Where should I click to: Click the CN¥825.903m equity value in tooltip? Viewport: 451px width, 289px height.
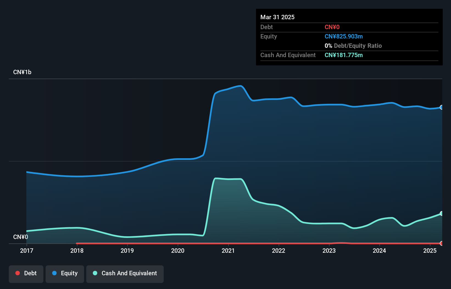tap(344, 37)
